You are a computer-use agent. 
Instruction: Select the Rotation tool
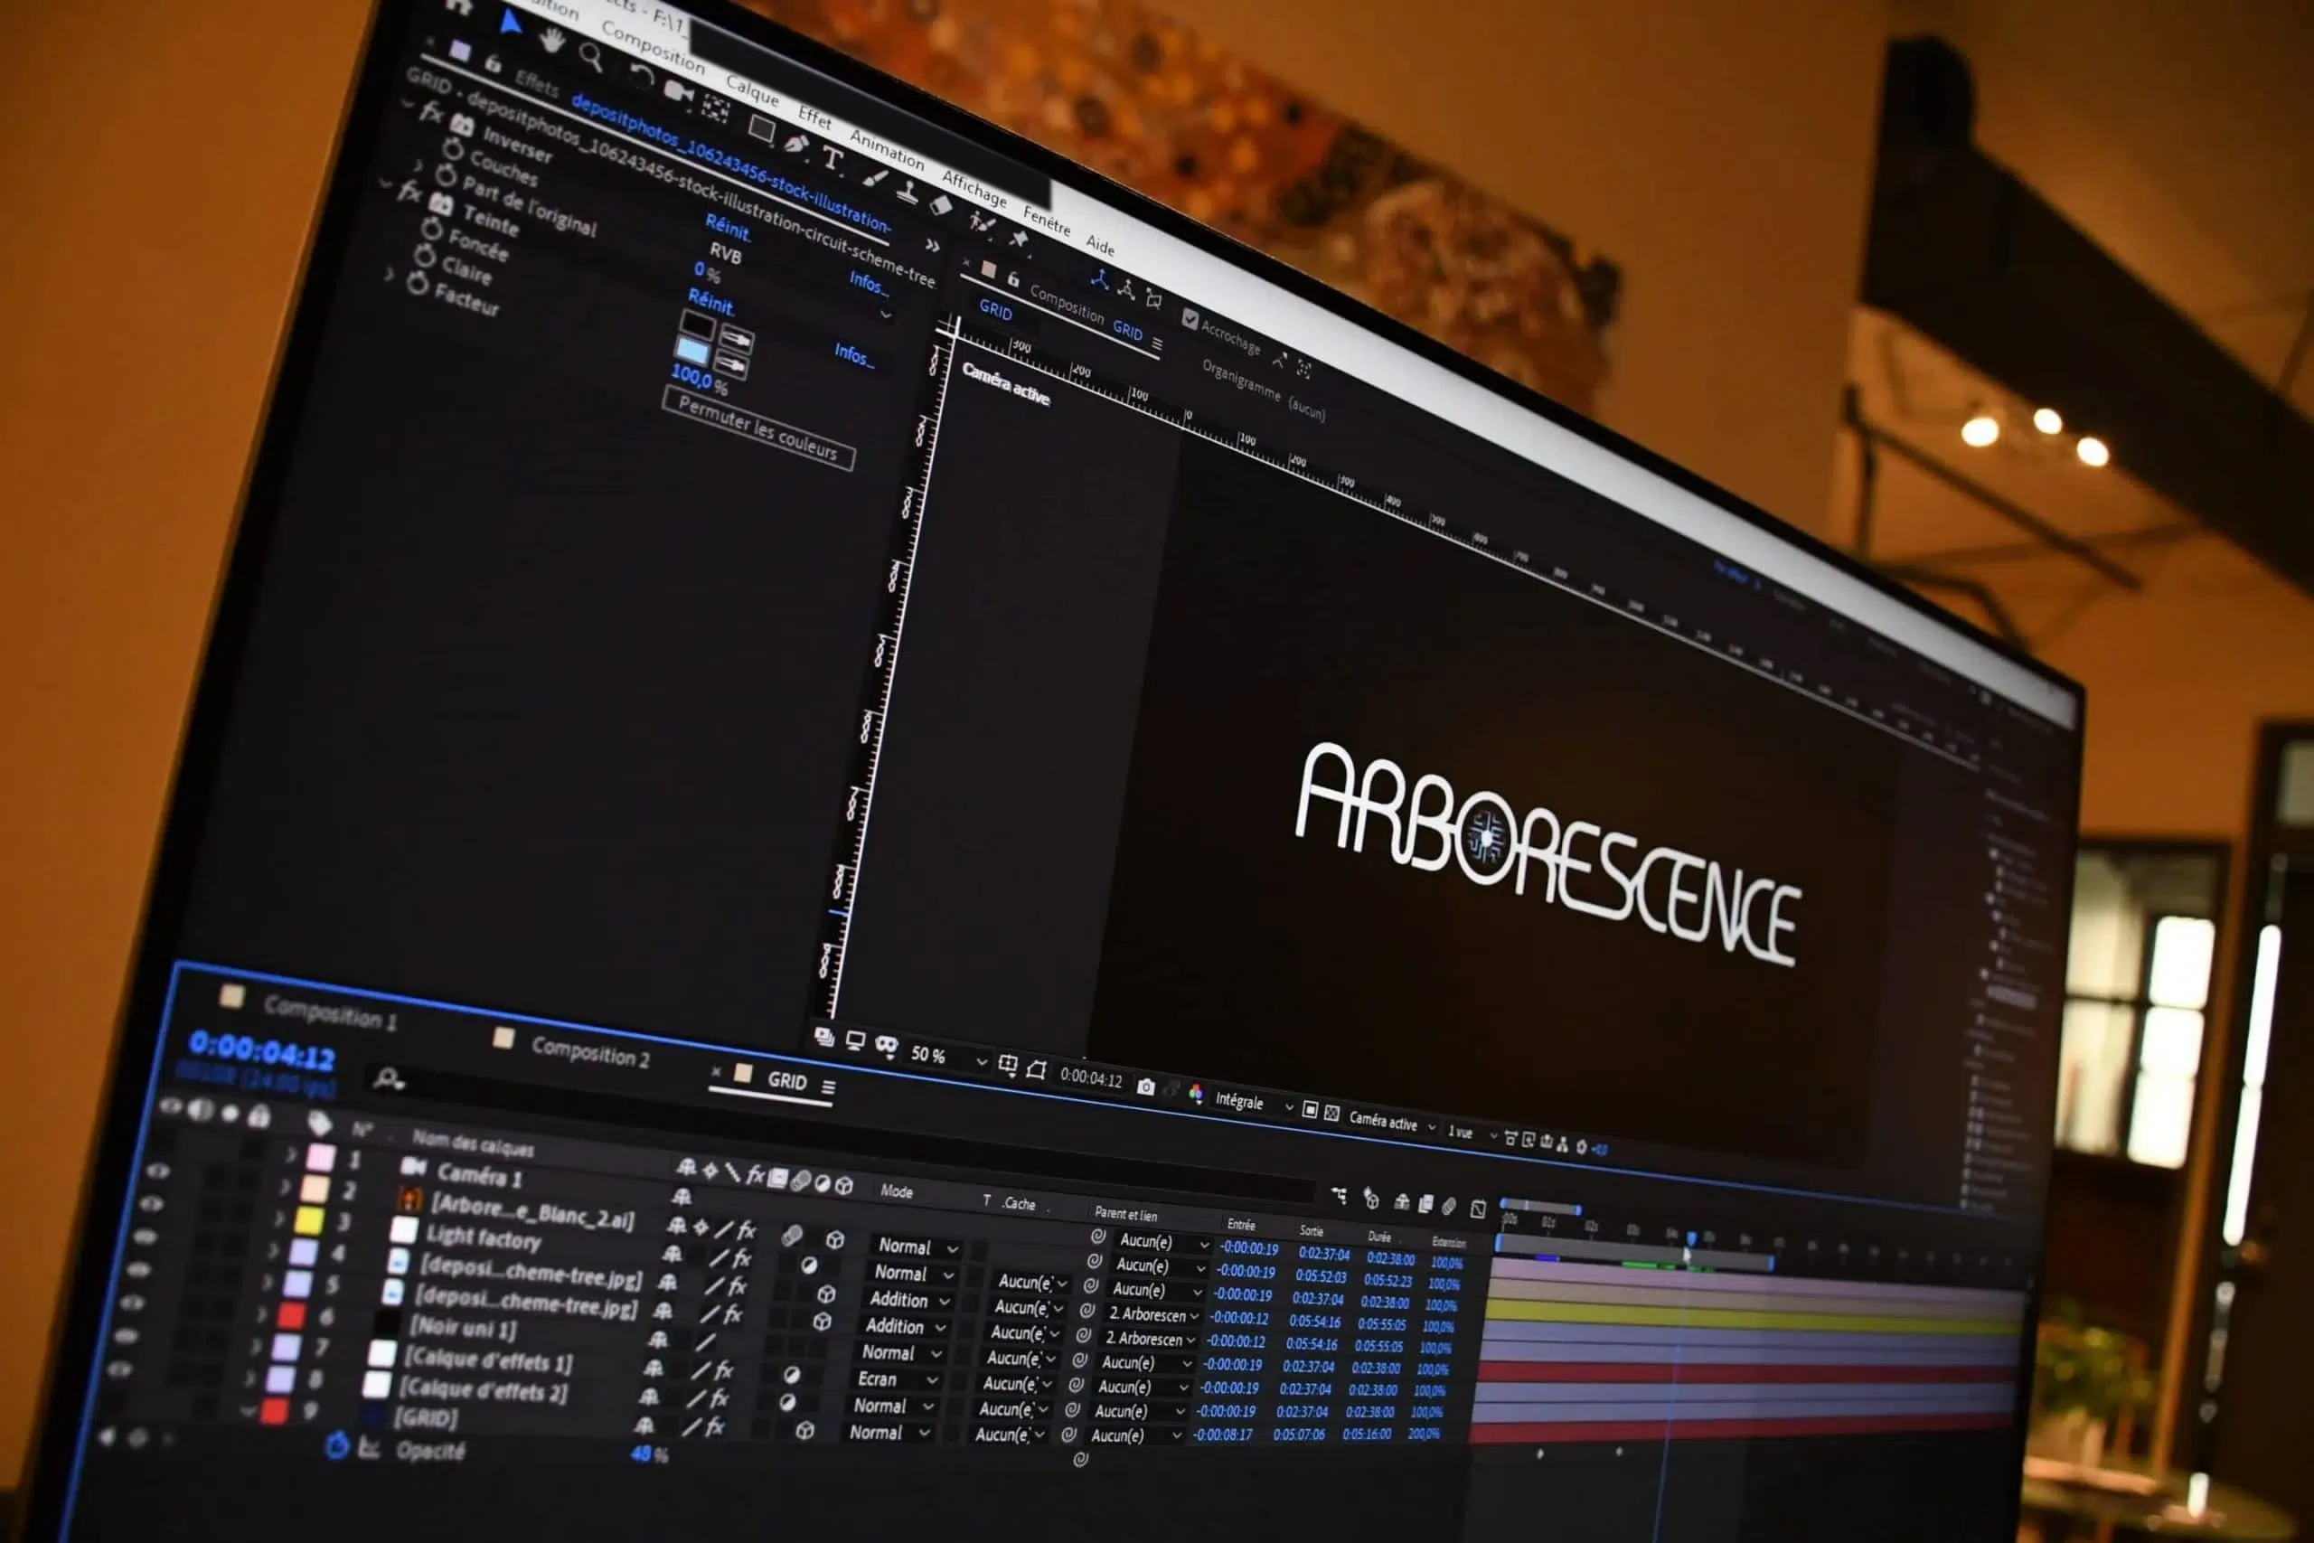tap(641, 76)
